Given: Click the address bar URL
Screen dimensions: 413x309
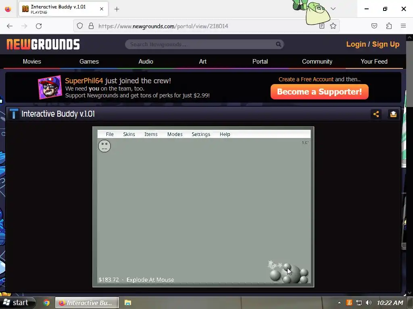Looking at the screenshot, I should point(163,26).
